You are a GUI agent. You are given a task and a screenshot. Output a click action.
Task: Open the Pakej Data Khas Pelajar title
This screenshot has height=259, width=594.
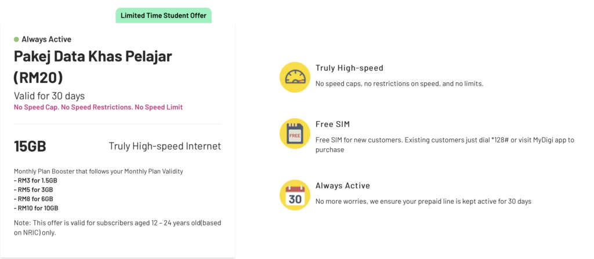pos(93,67)
